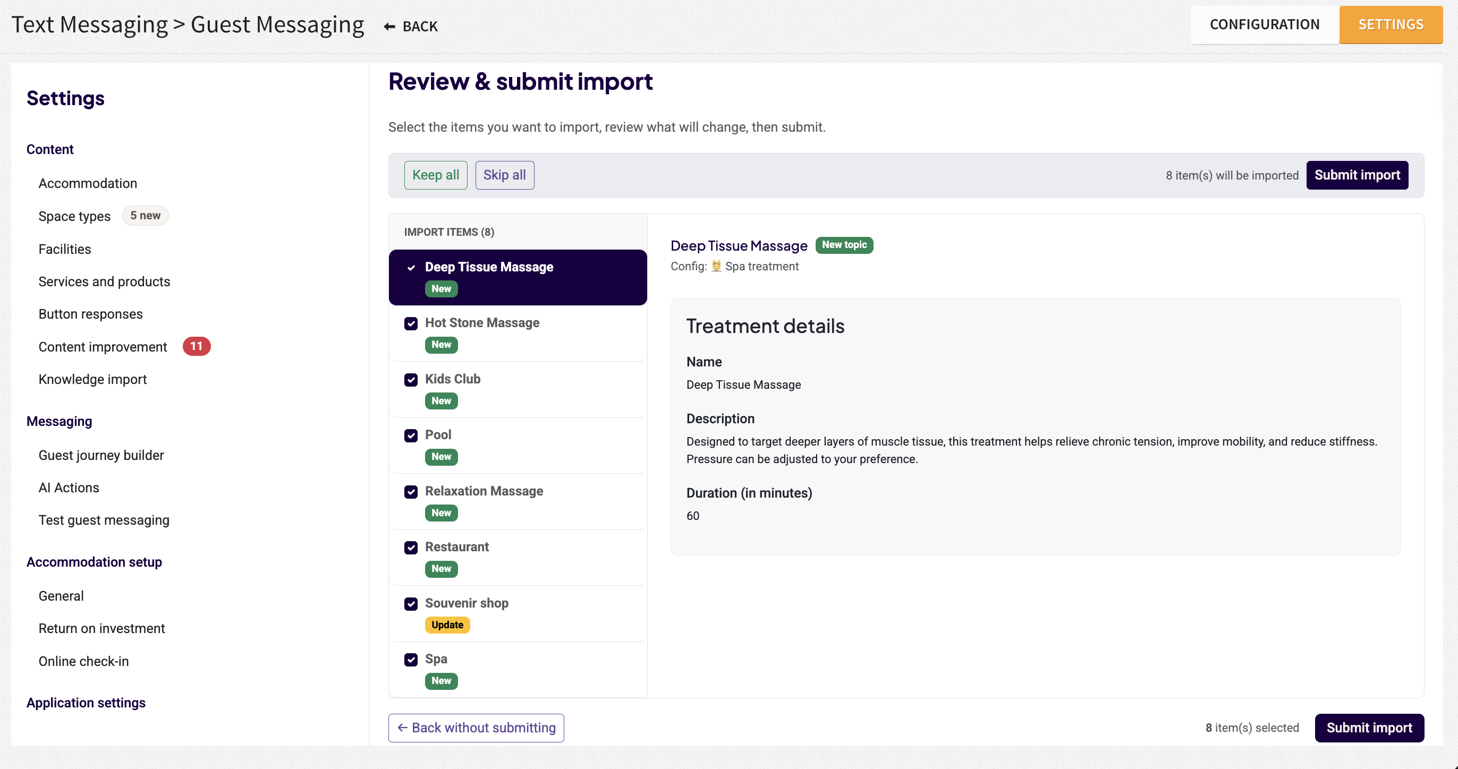
Task: Open Services and products settings
Action: (x=104, y=282)
